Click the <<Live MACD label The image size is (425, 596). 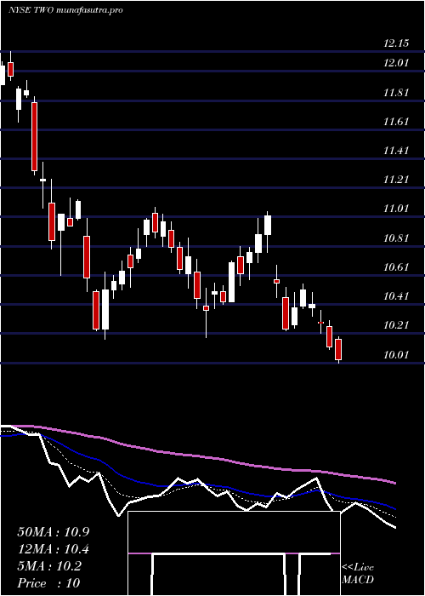click(358, 574)
